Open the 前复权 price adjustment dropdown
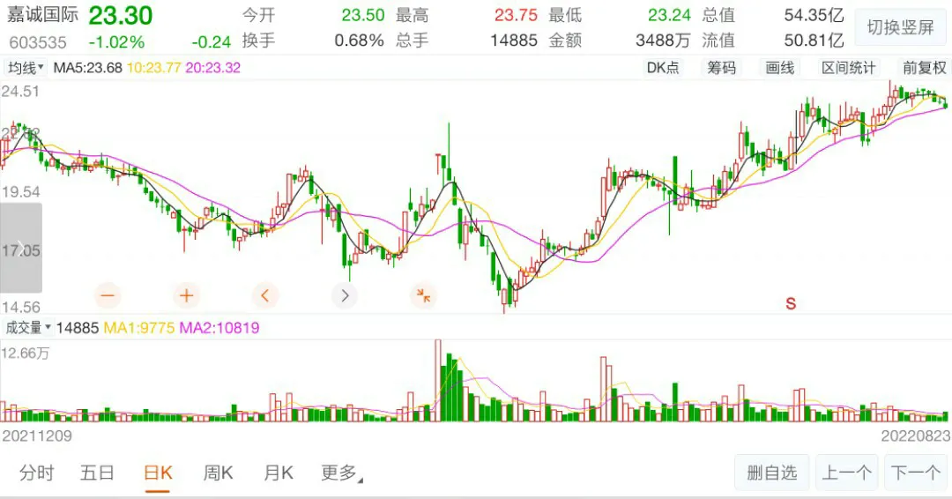Screen dimensions: 952x499 924,68
